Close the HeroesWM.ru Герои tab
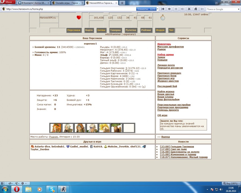The width and height of the screenshot is (241, 193). tap(116, 3)
